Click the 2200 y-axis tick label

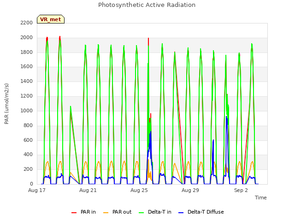27,23
